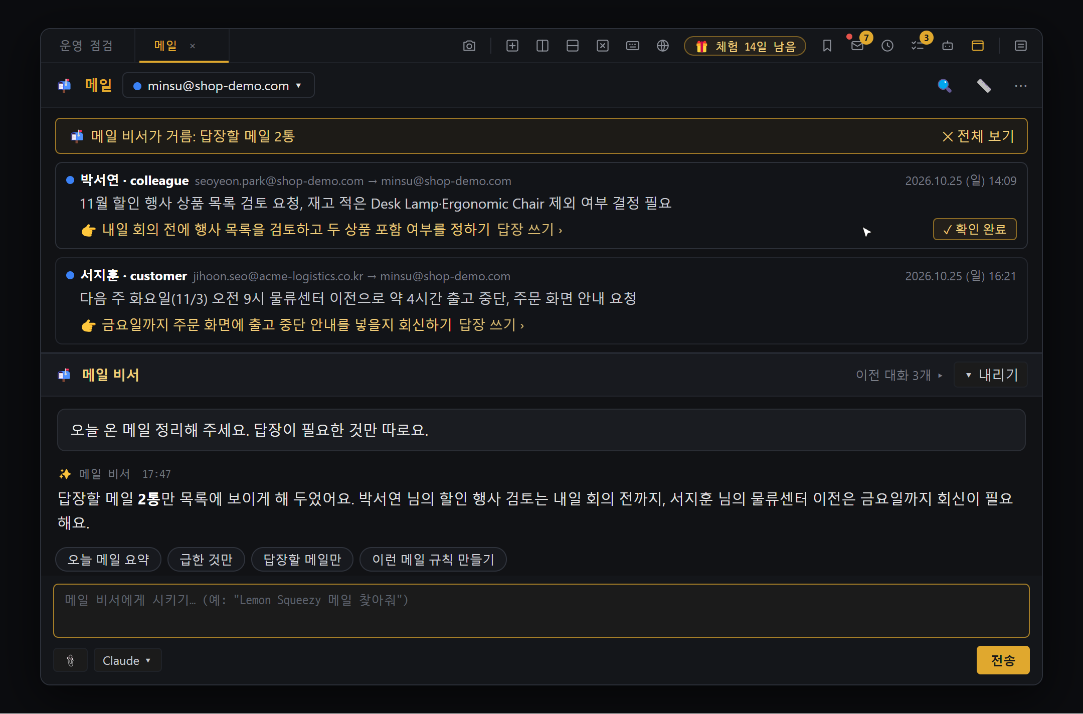Viewport: 1083px width, 714px height.
Task: Click the 오늘 메일 요약 suggestion chip
Action: 108,559
